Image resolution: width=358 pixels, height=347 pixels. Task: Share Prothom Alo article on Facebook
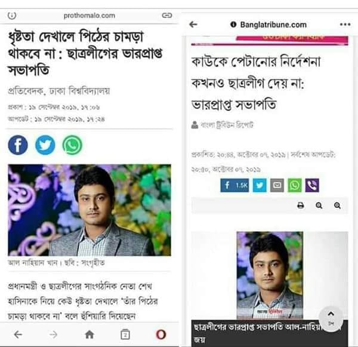(x=18, y=145)
